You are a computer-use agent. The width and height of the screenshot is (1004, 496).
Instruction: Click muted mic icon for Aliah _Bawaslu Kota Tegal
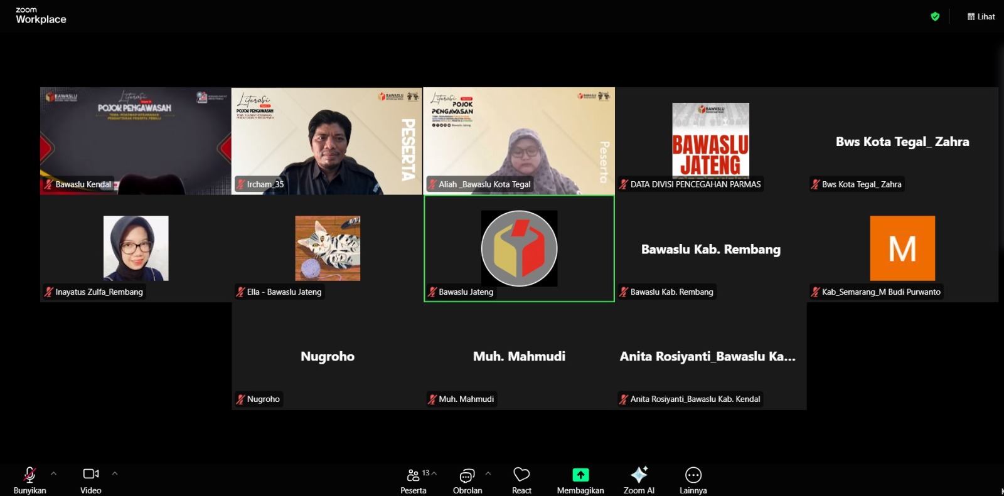click(x=432, y=184)
